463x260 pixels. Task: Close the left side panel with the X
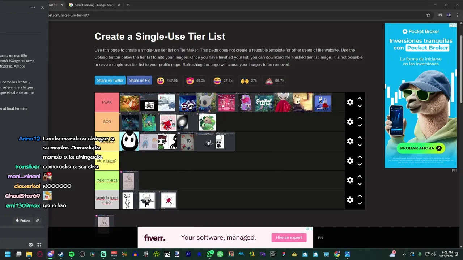click(42, 7)
